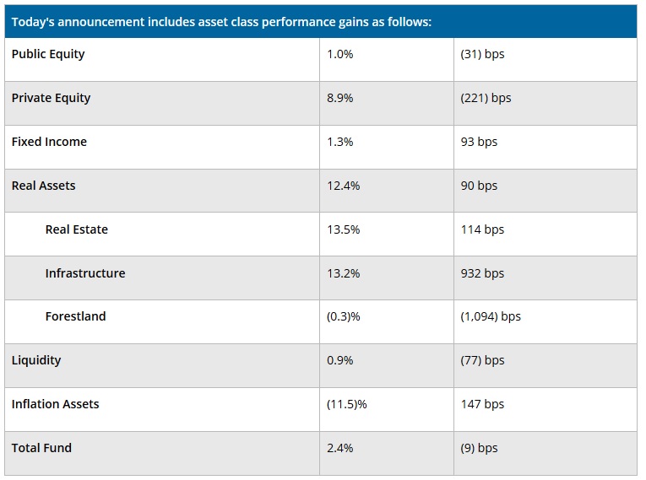Click the Real Assets row label
The width and height of the screenshot is (646, 480).
click(x=43, y=186)
